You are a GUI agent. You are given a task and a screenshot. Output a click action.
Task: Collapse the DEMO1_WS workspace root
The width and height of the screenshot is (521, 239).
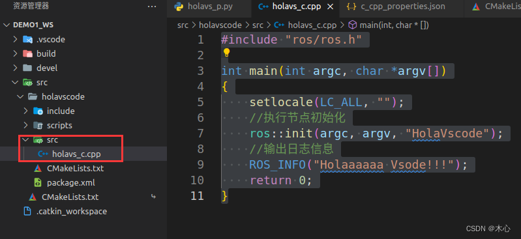(7, 25)
